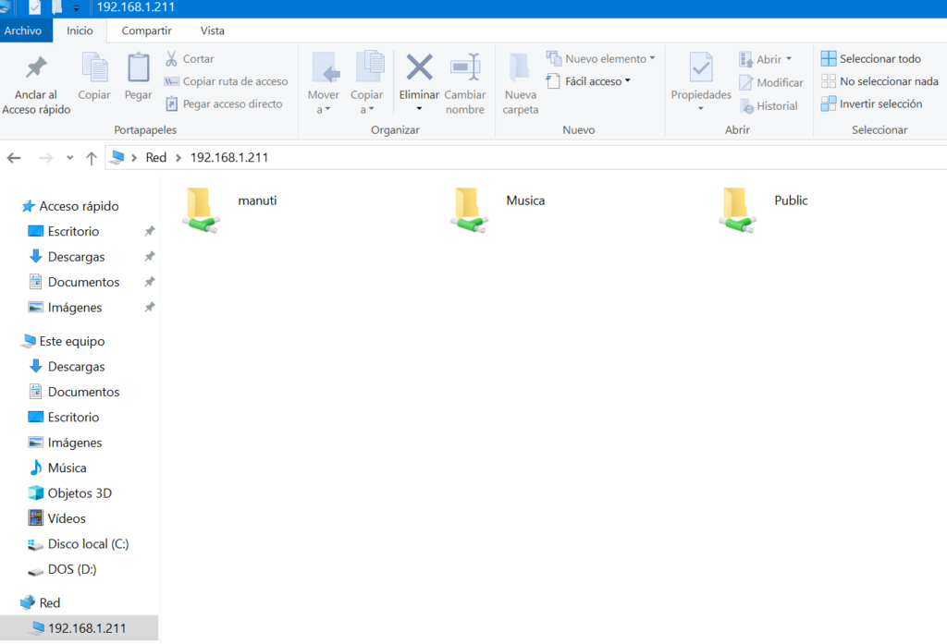This screenshot has height=644, width=947.
Task: Open Disco local (C:) drive
Action: pos(79,544)
